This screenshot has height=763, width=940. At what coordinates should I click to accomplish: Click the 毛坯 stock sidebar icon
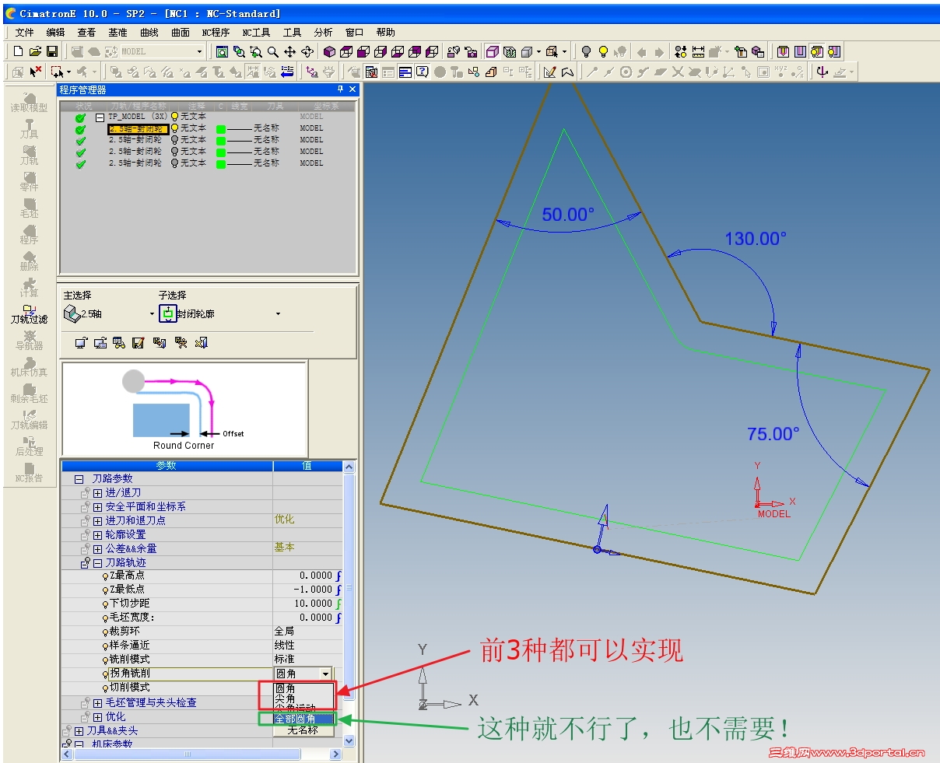point(29,208)
